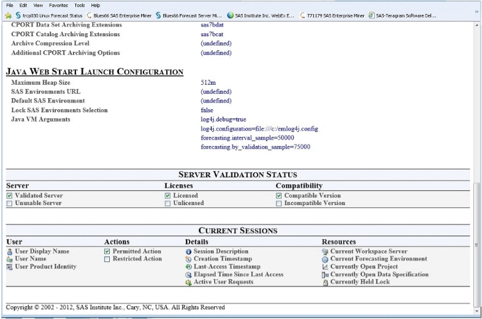Click the Active User Requests icon
Viewport: 482px width, 319px height.
click(x=189, y=282)
